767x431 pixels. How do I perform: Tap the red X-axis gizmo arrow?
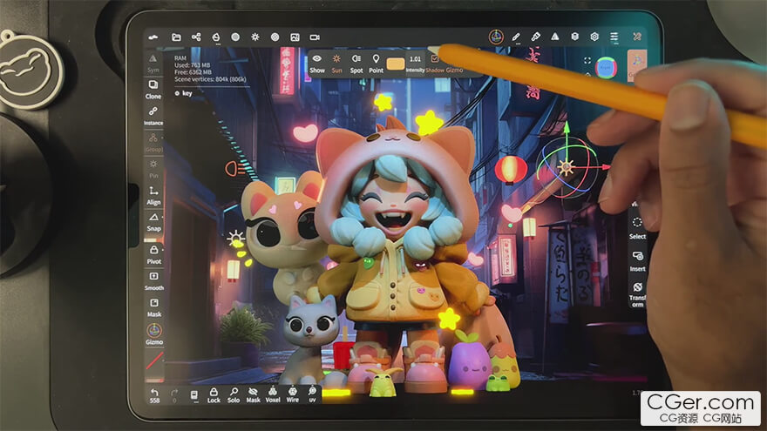coord(606,167)
